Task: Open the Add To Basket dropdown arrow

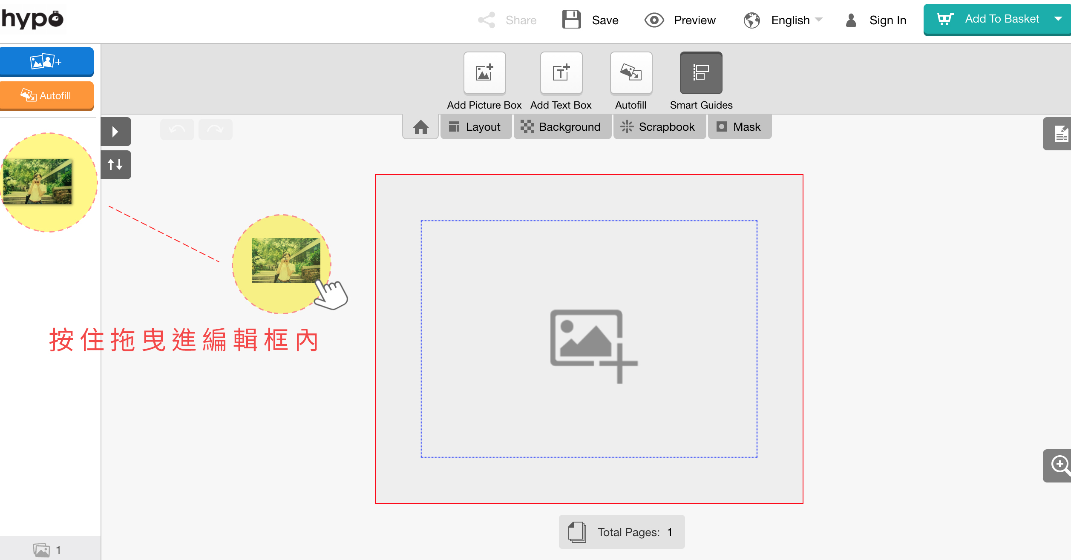Action: (x=1058, y=19)
